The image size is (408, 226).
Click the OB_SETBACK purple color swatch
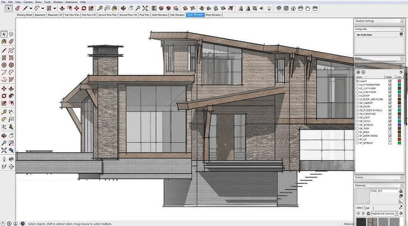tap(399, 125)
